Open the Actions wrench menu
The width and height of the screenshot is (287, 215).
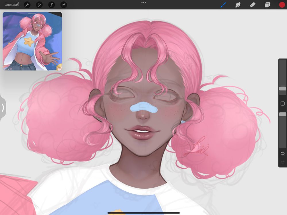point(27,5)
